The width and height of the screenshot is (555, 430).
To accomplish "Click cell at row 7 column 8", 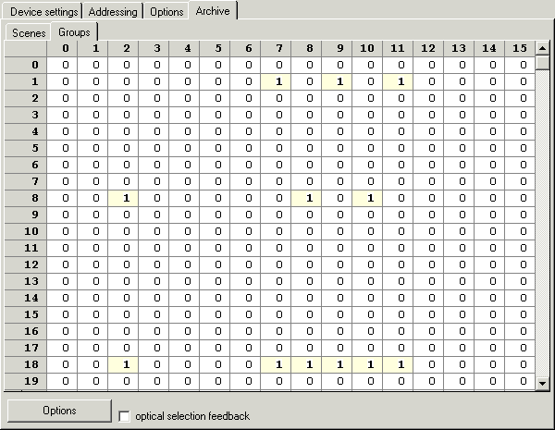I will 306,181.
